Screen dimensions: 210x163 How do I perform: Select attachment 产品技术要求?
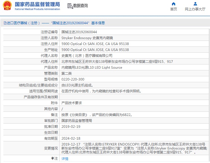coord(72,103)
